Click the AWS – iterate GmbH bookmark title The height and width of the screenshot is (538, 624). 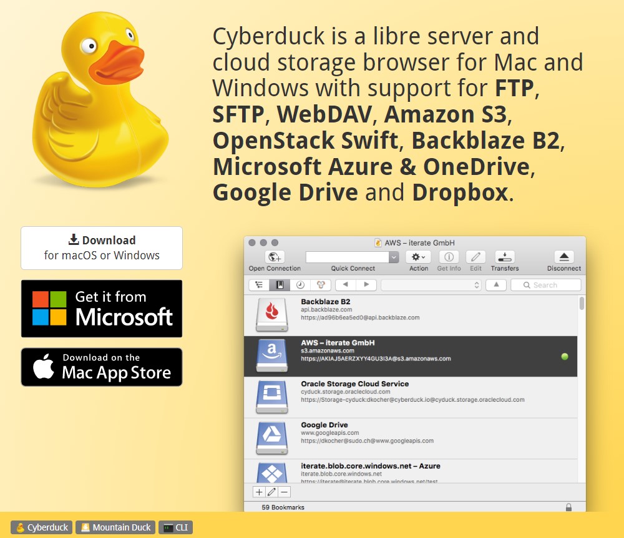338,342
